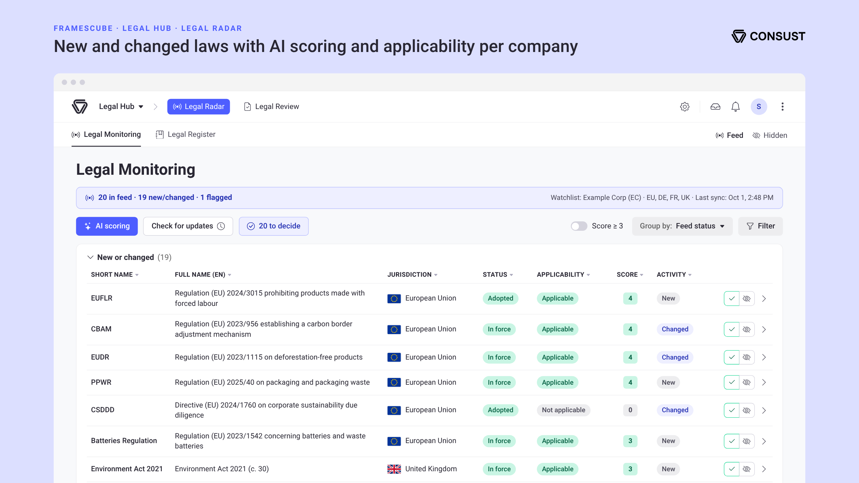Accept Environment Act 2021 row with checkmark
The width and height of the screenshot is (859, 483).
point(731,469)
